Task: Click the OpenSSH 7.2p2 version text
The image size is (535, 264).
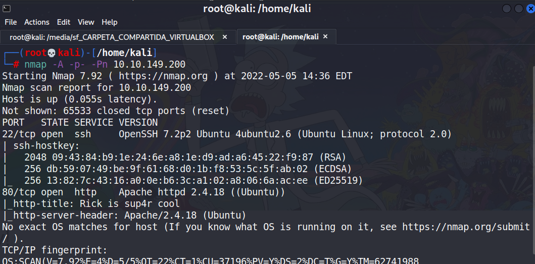Action: 147,134
